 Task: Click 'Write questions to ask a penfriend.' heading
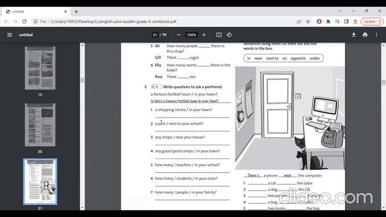click(193, 87)
